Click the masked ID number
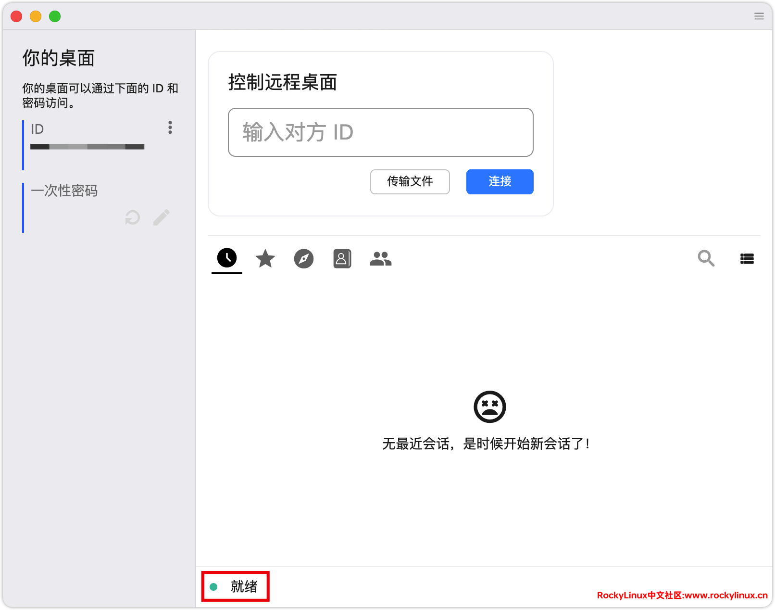The height and width of the screenshot is (610, 775). (87, 147)
